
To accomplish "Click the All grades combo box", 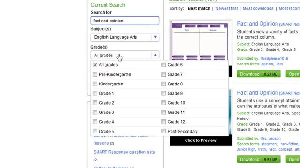I will coord(125,55).
